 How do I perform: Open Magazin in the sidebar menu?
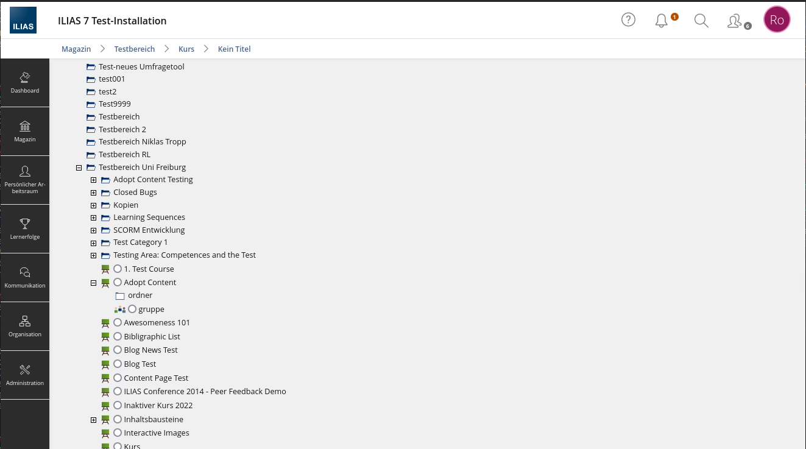(25, 132)
